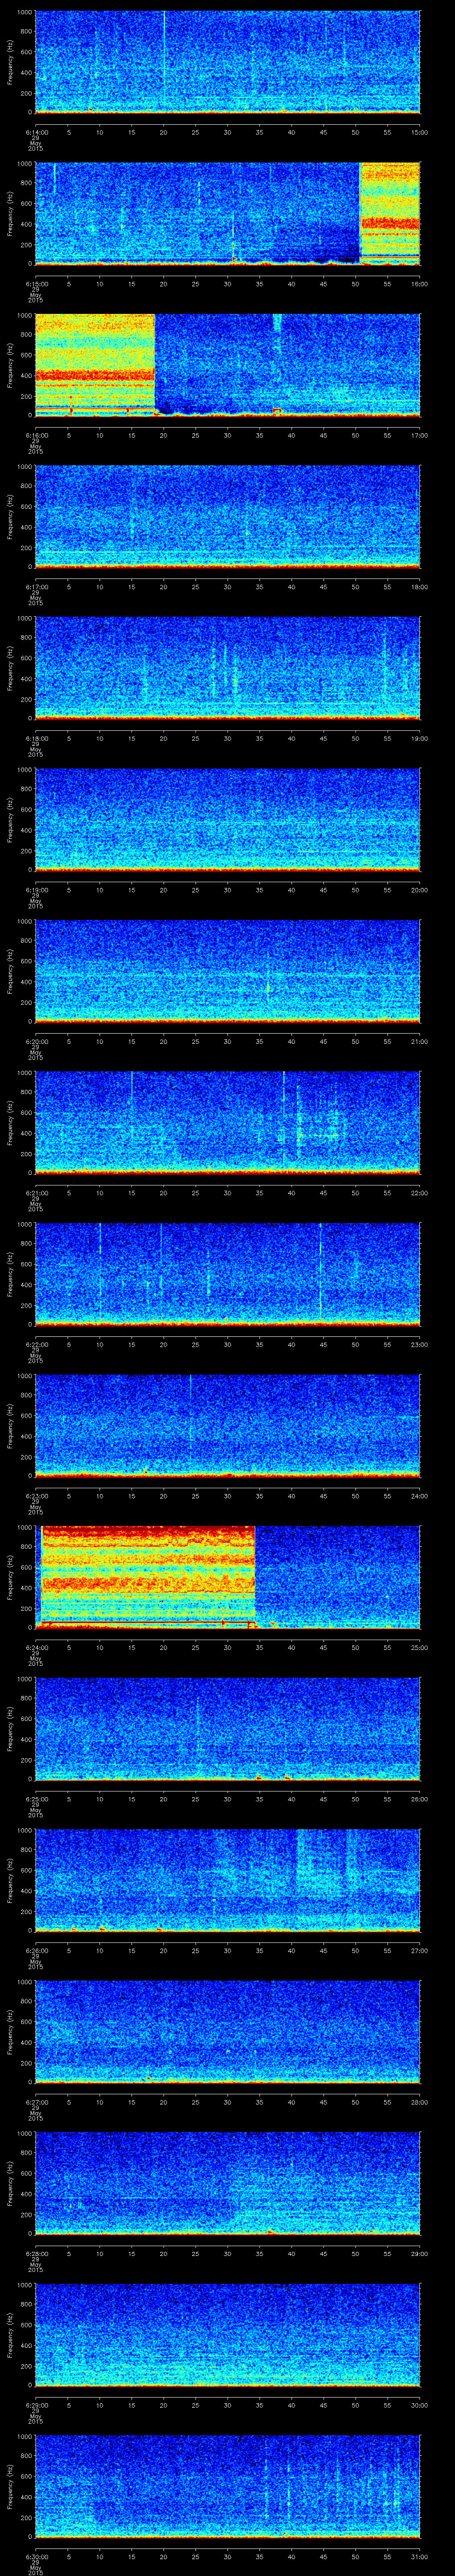Click the '28:00' end time label

pos(419,2102)
